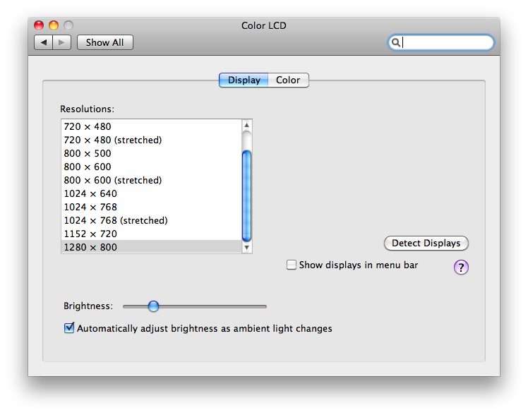
Task: Click the resolution list scroll-down arrow
Action: click(x=247, y=248)
